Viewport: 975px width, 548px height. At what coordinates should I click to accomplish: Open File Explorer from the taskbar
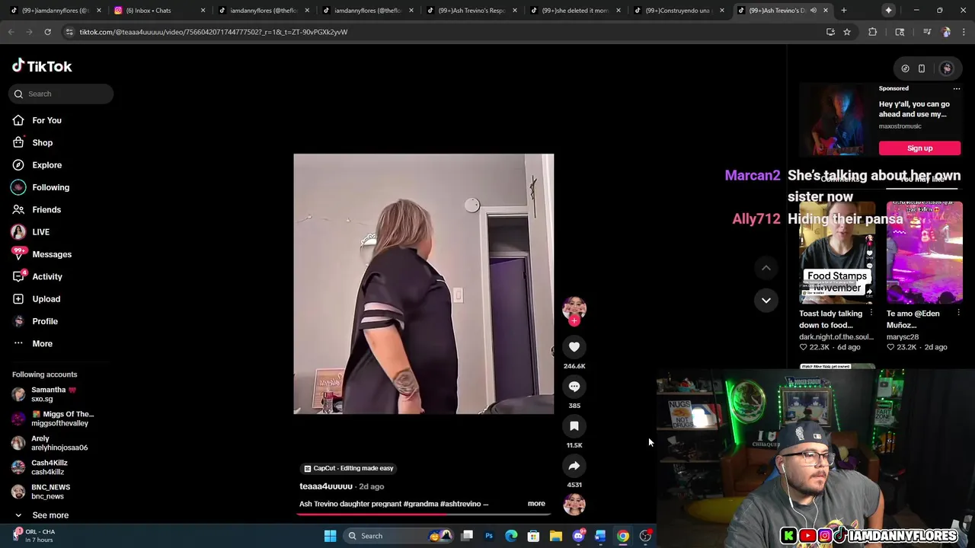click(x=556, y=536)
